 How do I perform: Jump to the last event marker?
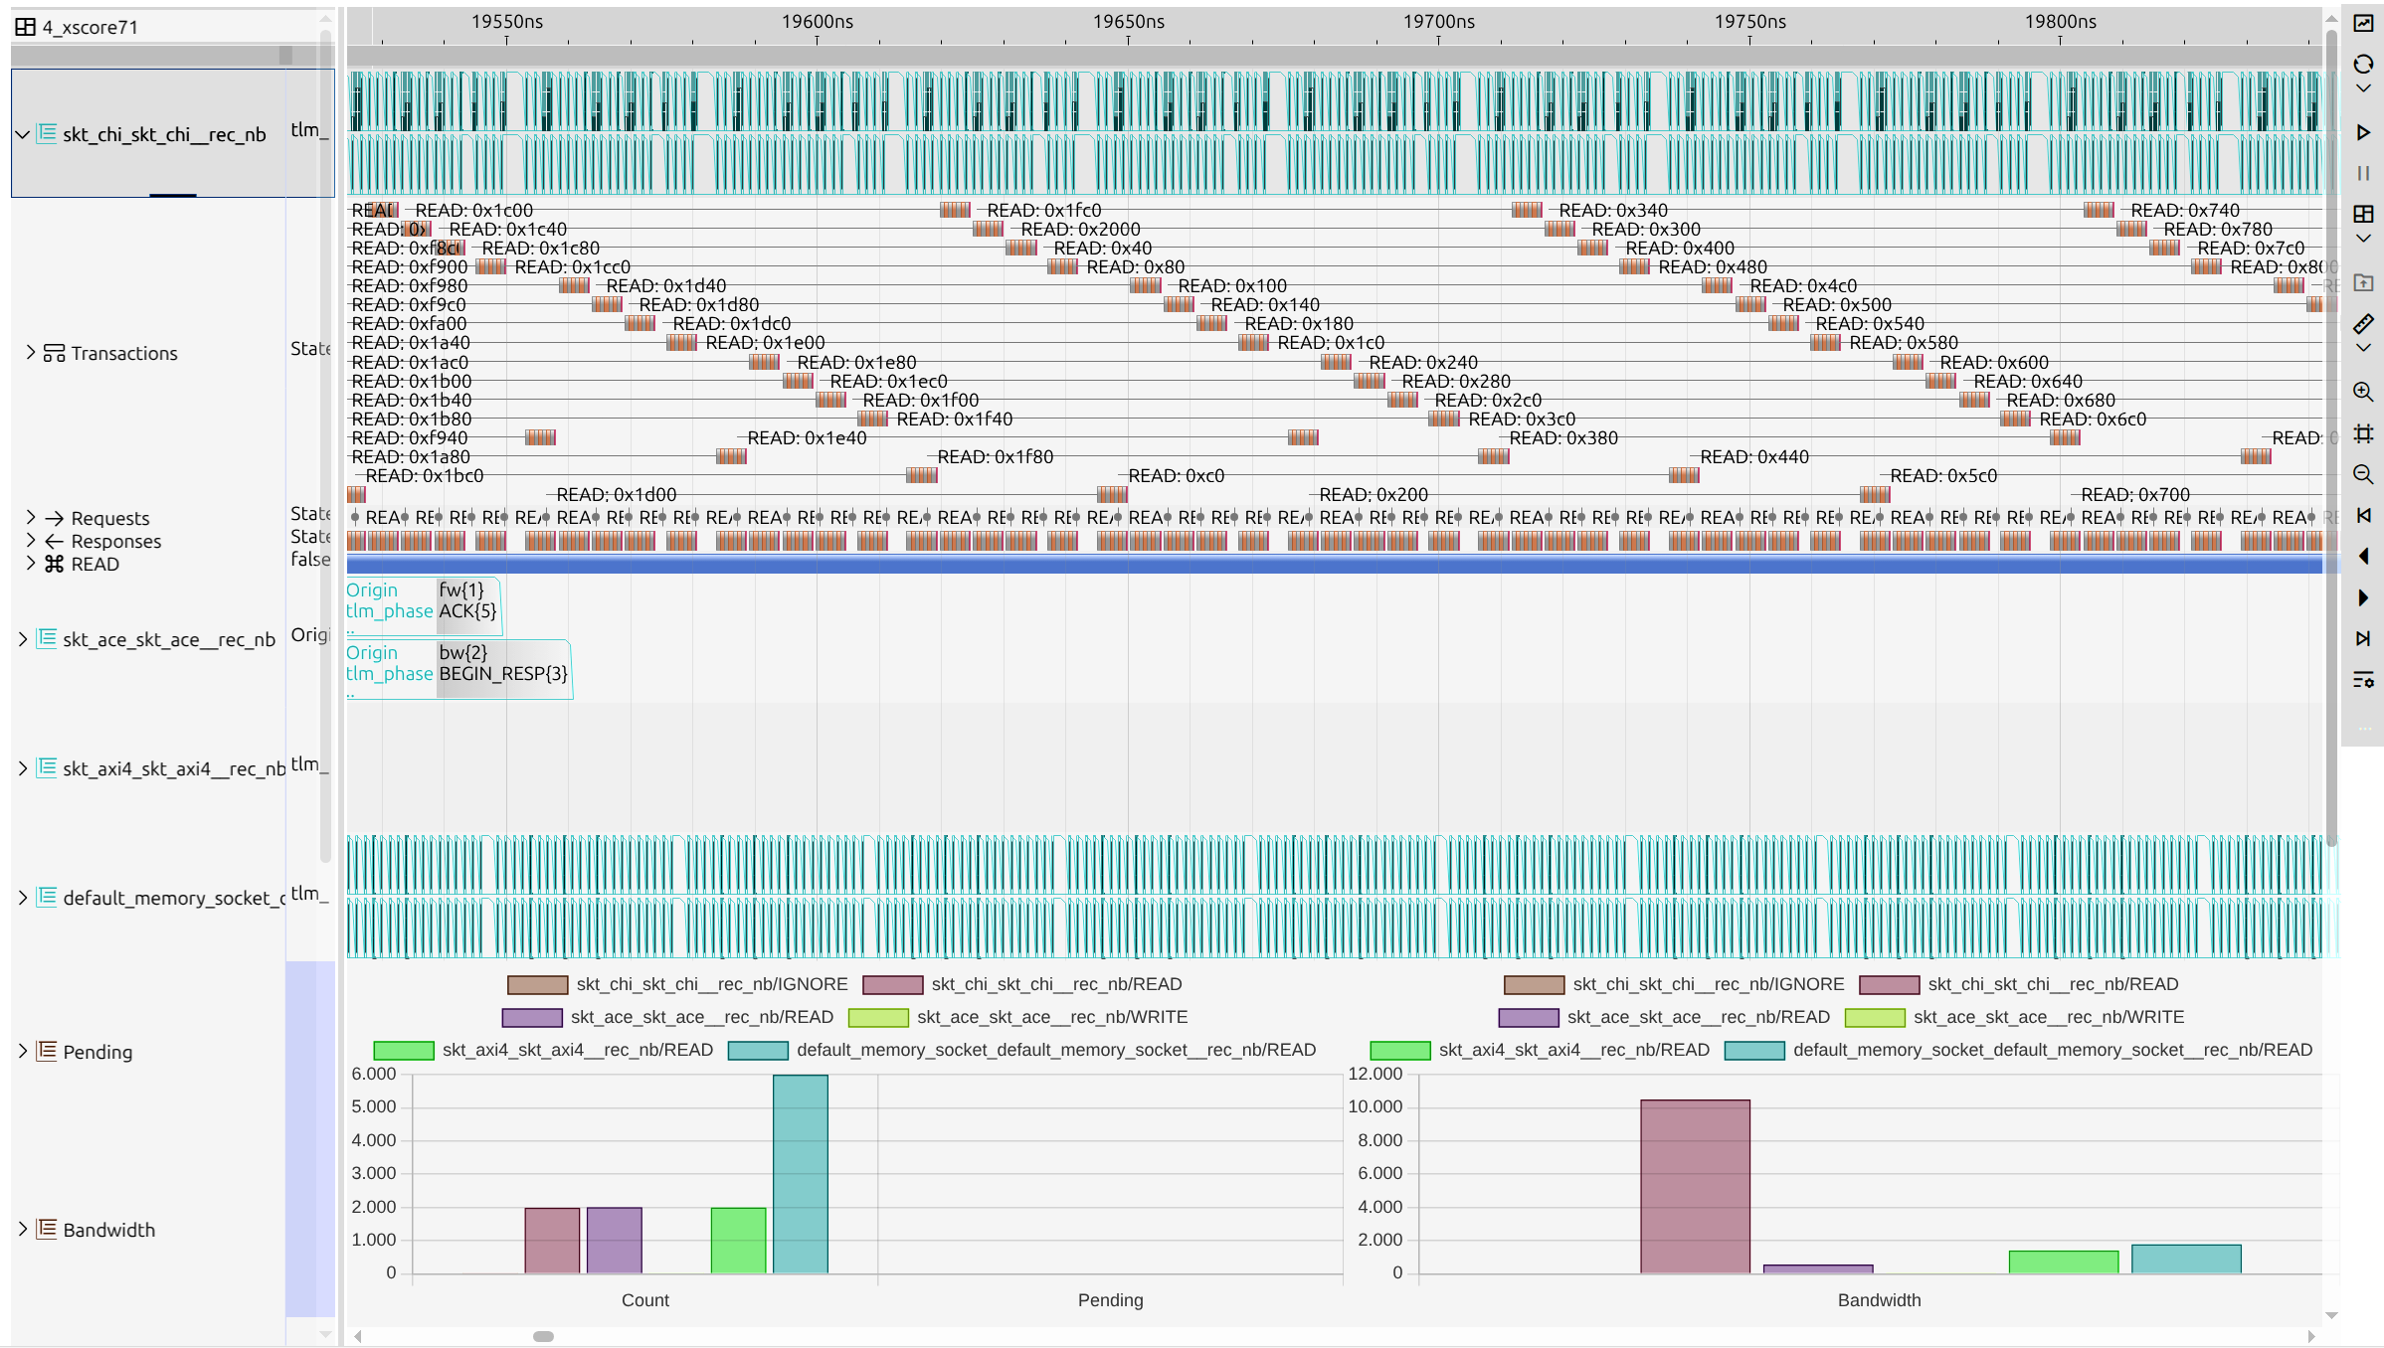point(2363,638)
